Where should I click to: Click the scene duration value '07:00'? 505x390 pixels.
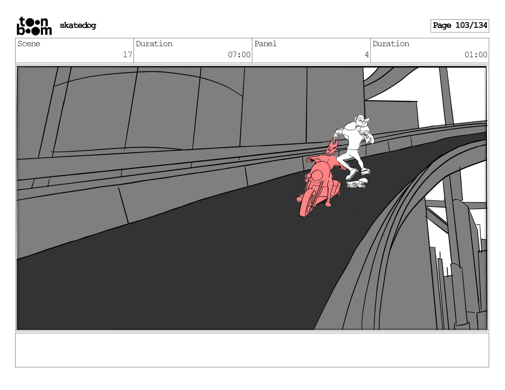pyautogui.click(x=239, y=55)
